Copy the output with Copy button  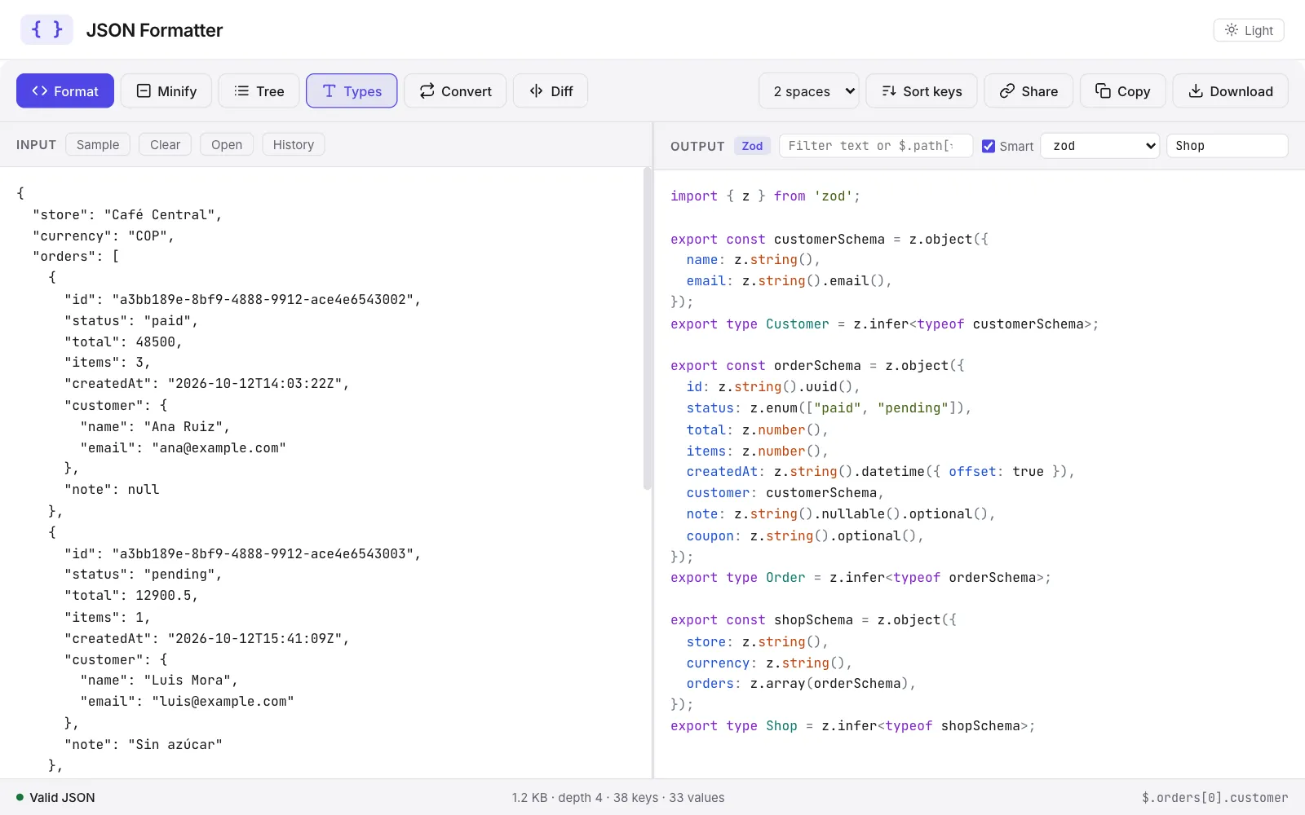click(1122, 91)
